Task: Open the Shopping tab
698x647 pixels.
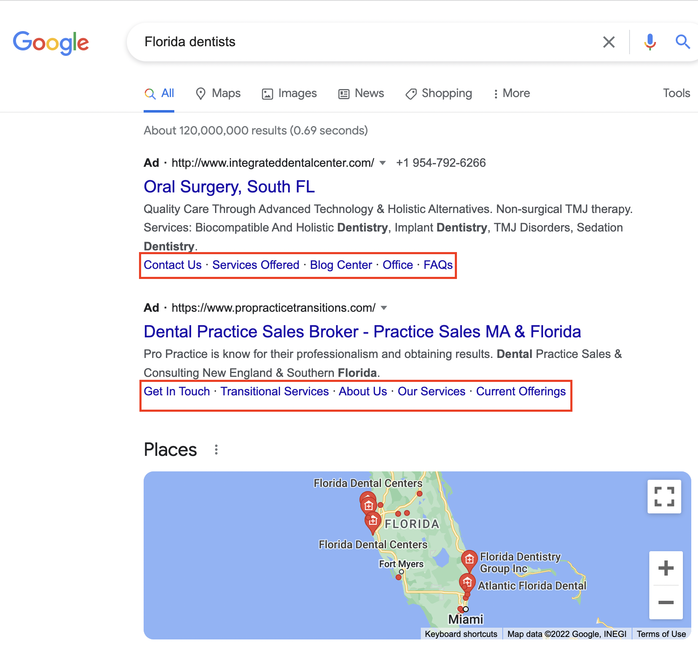Action: [x=439, y=93]
